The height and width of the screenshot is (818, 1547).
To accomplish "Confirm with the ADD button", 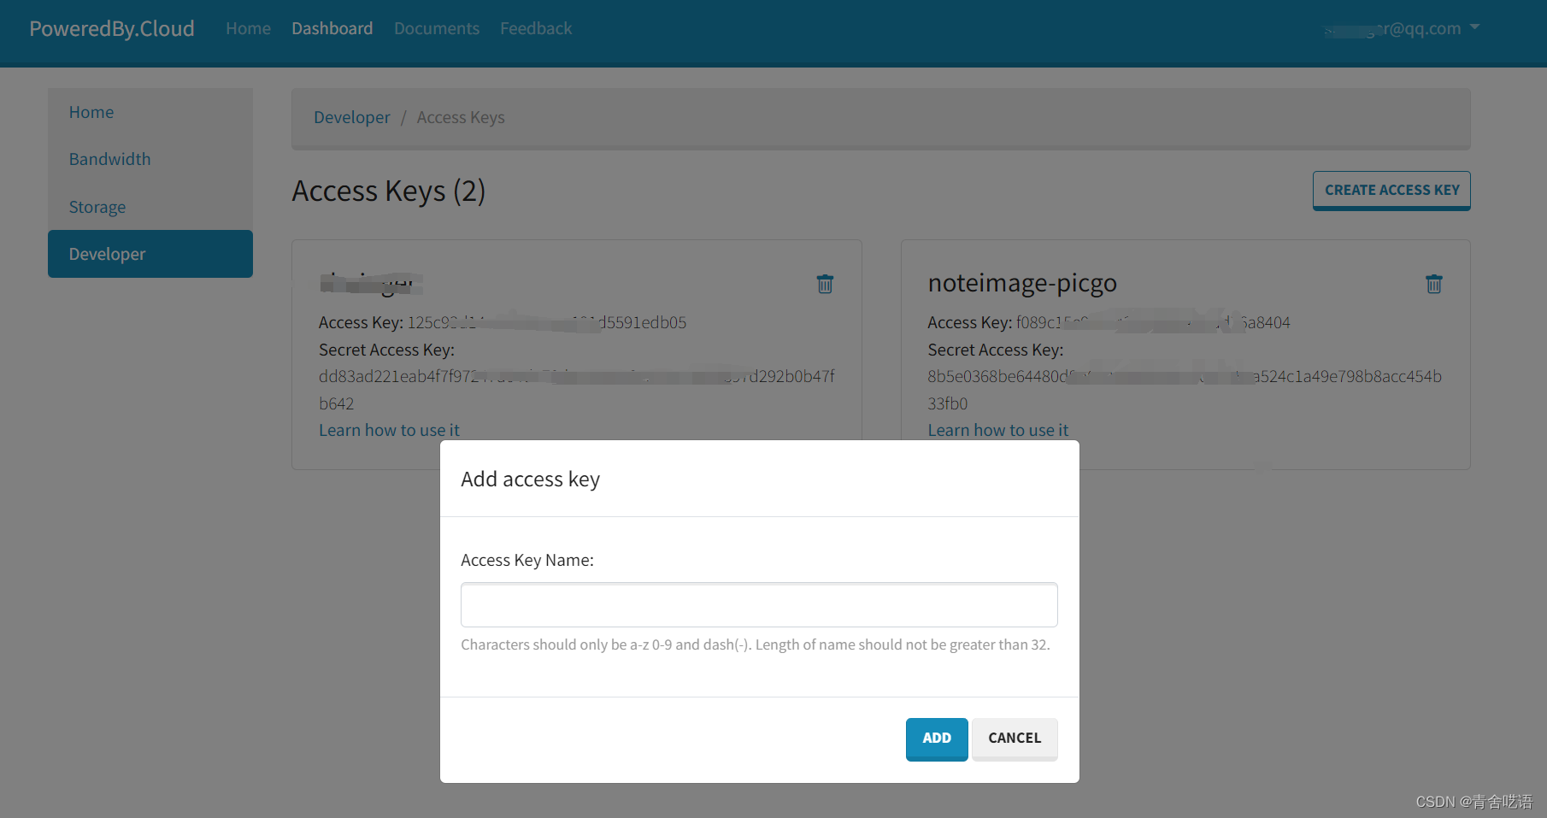I will coord(936,739).
